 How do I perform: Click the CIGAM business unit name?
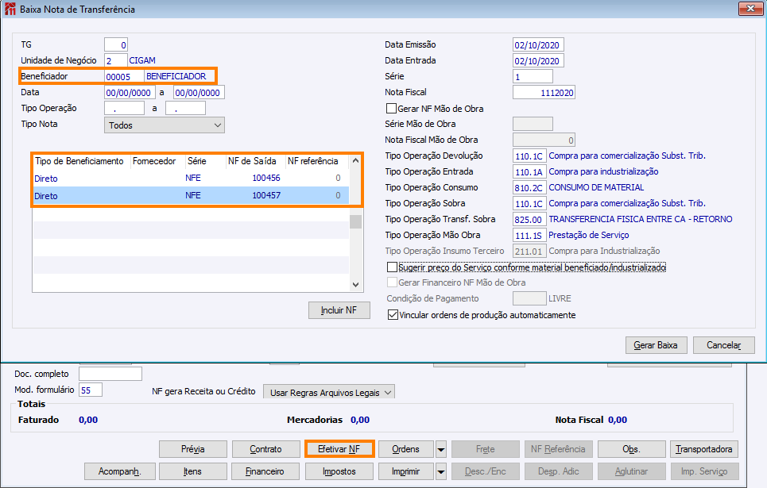click(142, 60)
